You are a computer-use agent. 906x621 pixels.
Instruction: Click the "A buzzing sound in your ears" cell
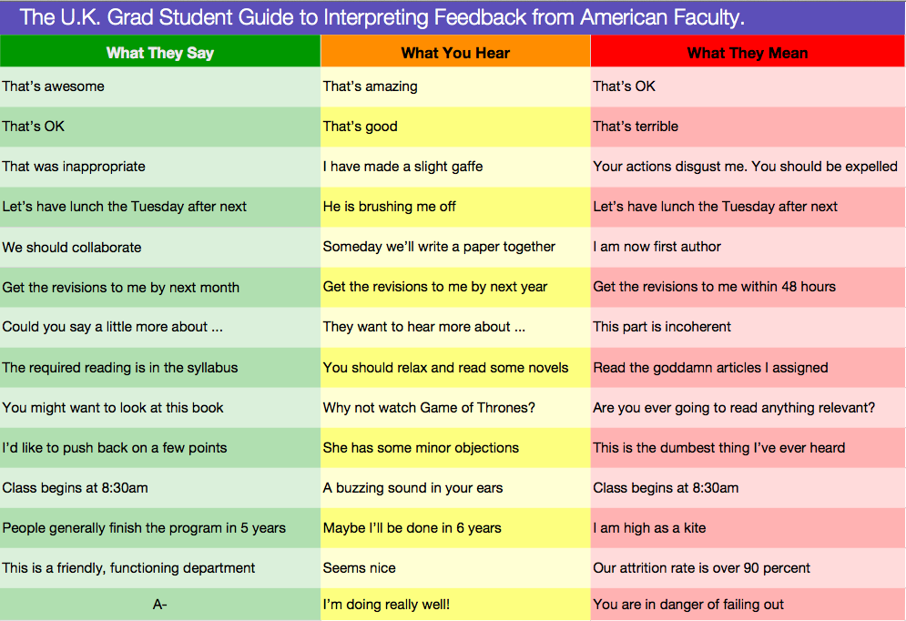pyautogui.click(x=413, y=488)
